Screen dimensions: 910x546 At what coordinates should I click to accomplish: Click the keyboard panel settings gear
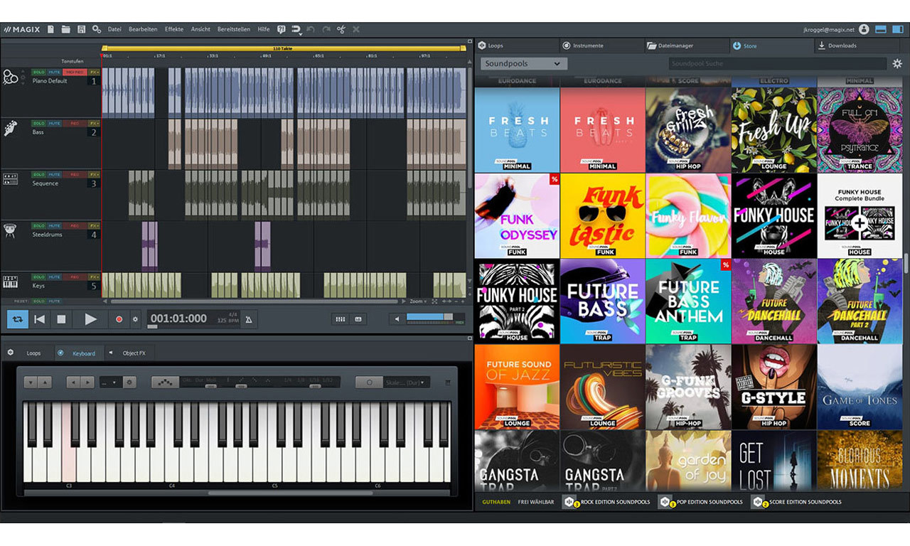coord(129,382)
